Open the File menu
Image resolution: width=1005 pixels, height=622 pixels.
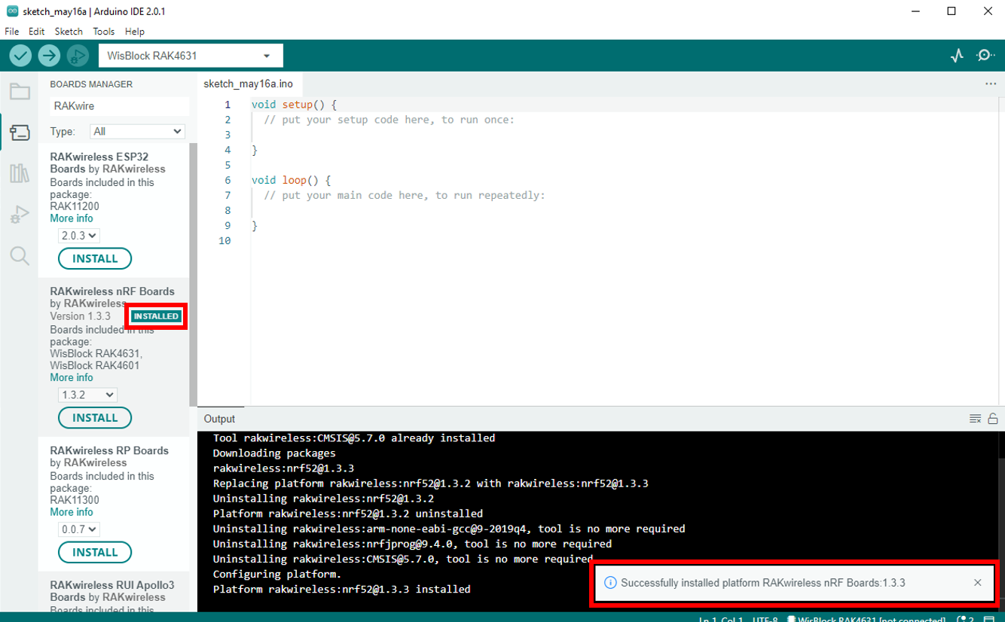click(x=11, y=32)
